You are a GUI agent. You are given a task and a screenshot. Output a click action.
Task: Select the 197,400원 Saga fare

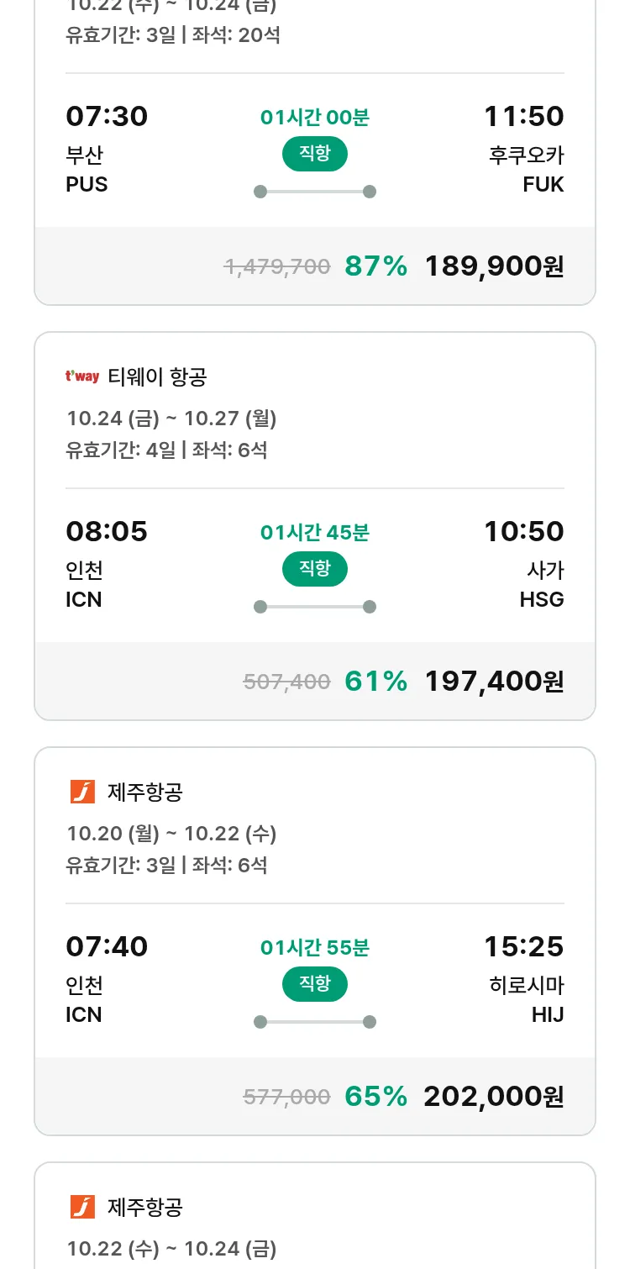(x=494, y=682)
